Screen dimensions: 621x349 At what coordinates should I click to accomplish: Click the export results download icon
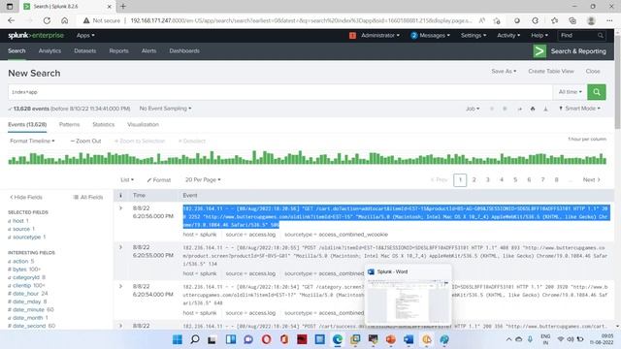point(545,109)
